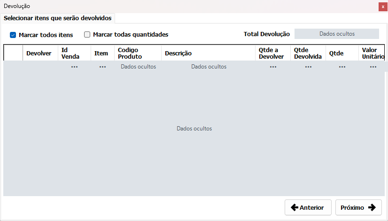Open the Selecionar itens que serão devolvidos tab
This screenshot has height=221, width=388.
point(57,18)
